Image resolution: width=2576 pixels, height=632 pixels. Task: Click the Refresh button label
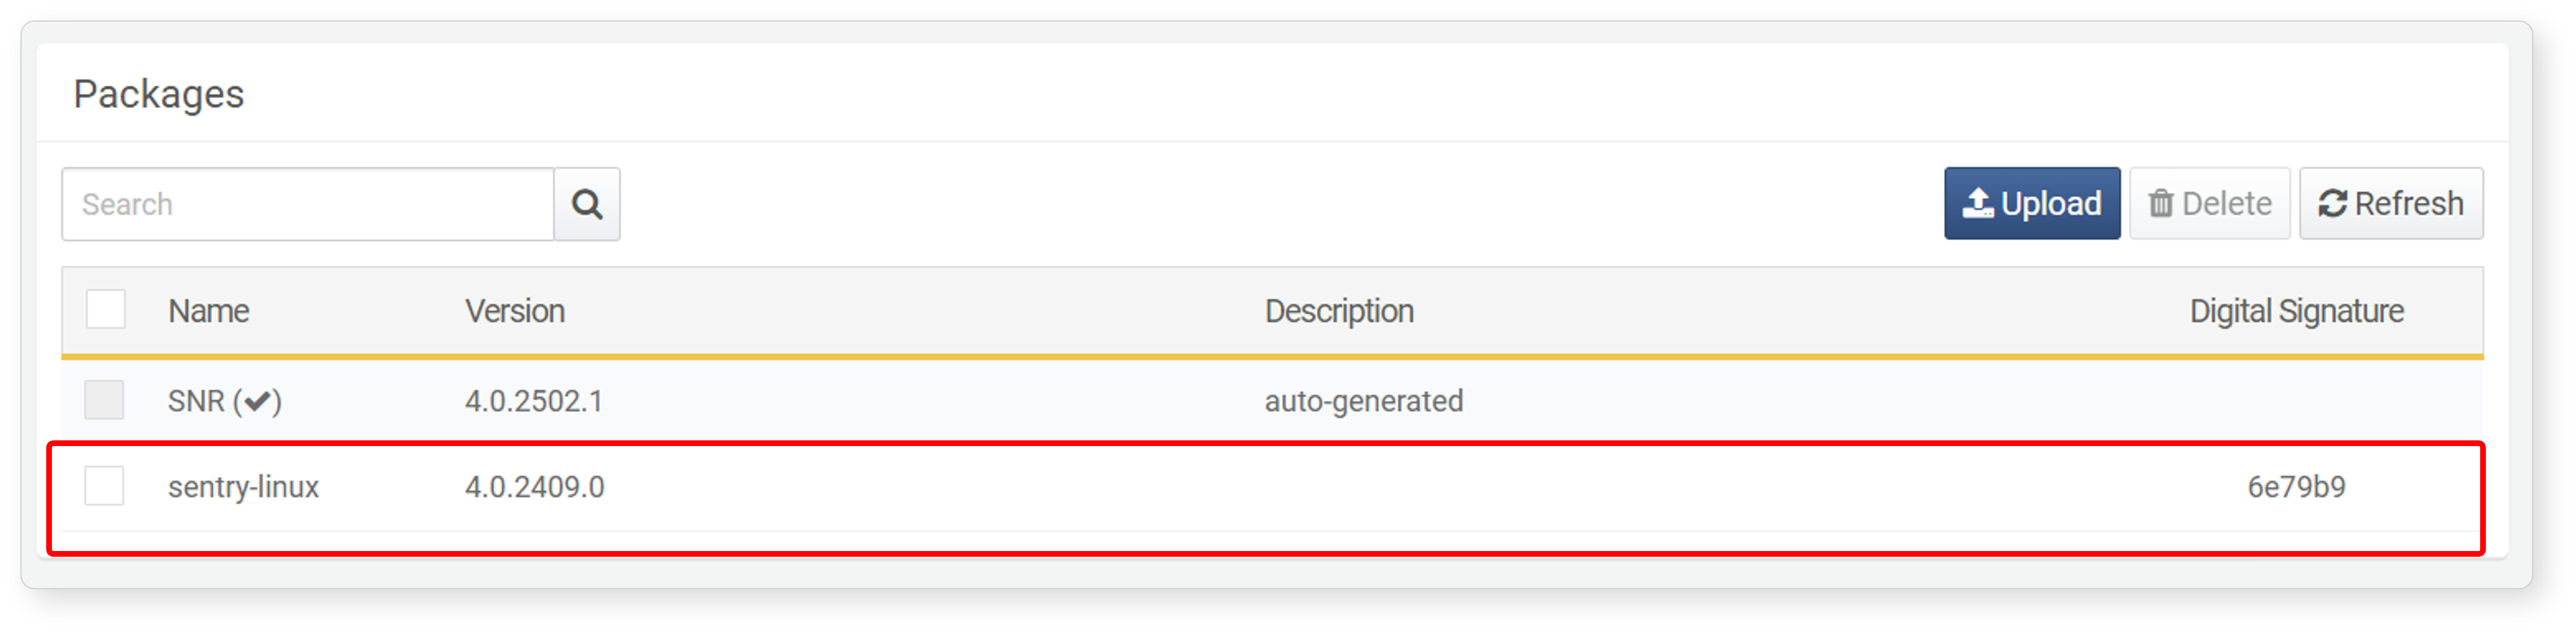[2408, 204]
